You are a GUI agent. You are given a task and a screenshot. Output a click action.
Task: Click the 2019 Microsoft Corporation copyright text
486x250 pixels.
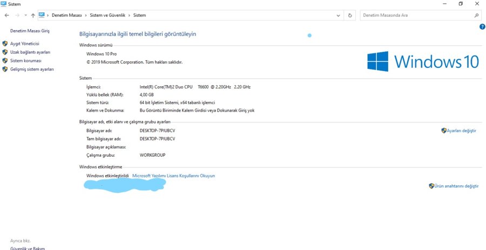[134, 62]
